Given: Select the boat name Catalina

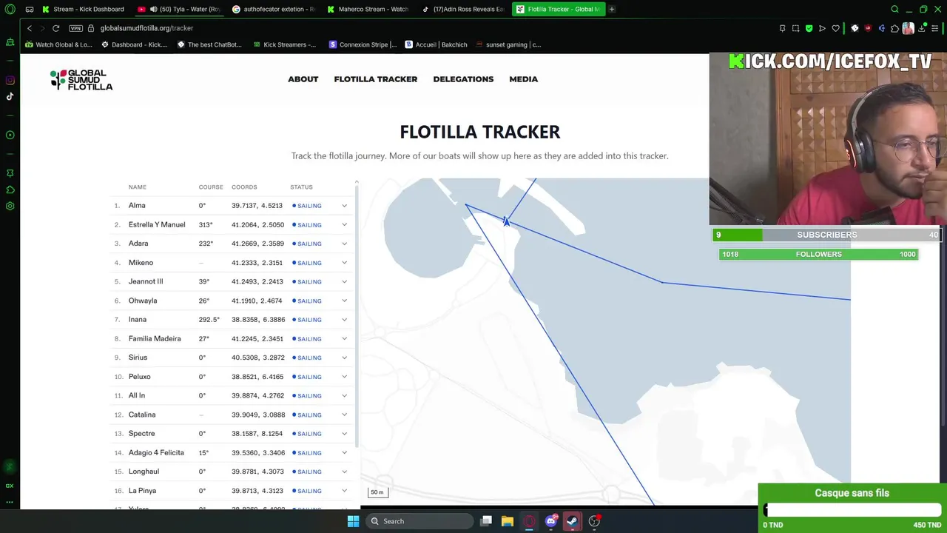Looking at the screenshot, I should [141, 415].
